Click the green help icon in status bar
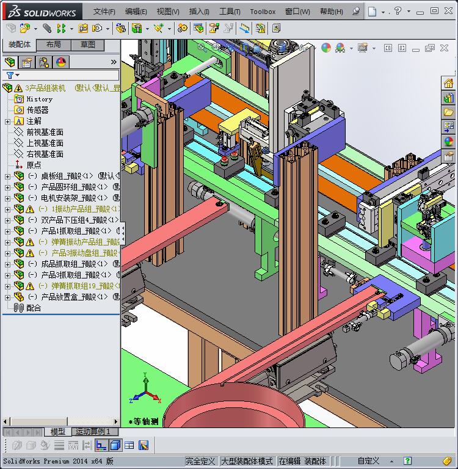458x469 pixels. coord(407,460)
